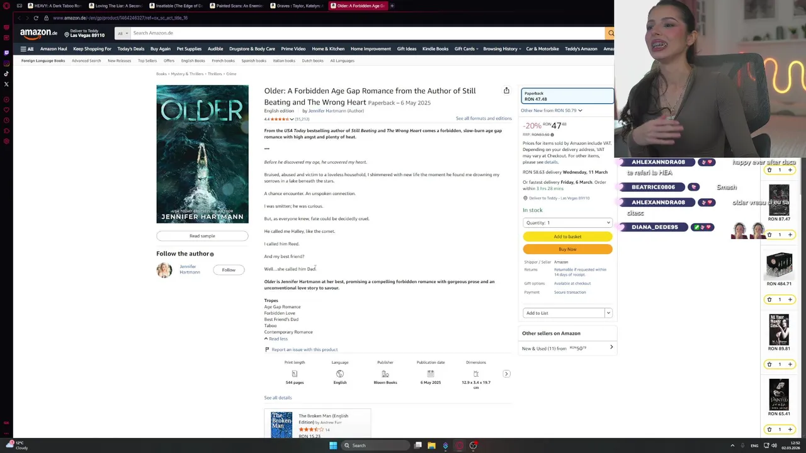Viewport: 806px width, 453px height.
Task: Open a new browser tab with plus icon
Action: point(392,6)
